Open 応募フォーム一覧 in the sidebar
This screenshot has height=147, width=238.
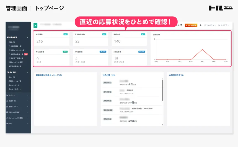tap(15, 81)
